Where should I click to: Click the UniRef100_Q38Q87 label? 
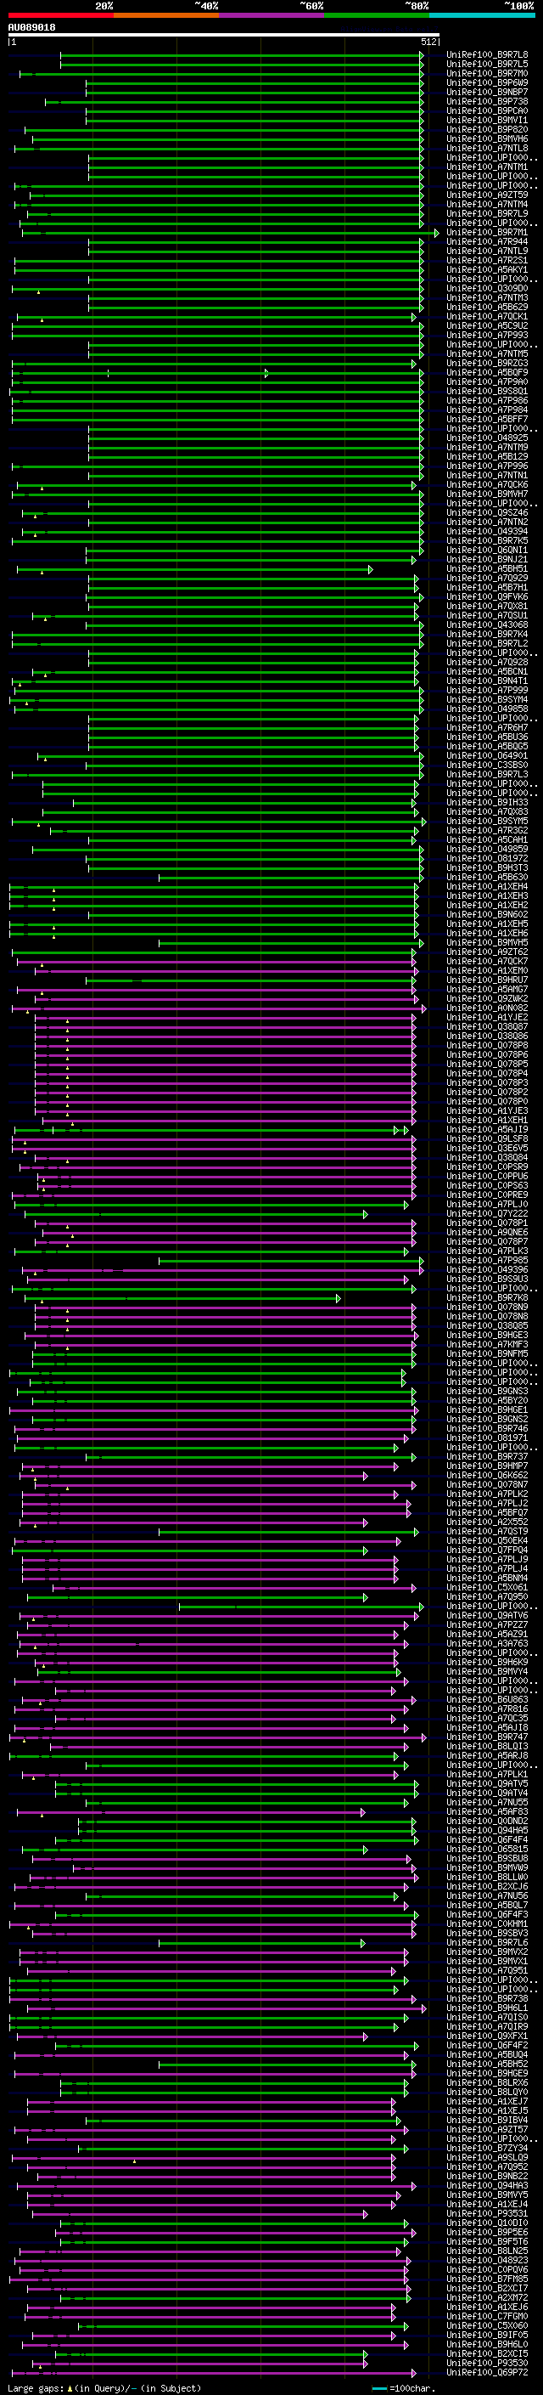tap(487, 1026)
